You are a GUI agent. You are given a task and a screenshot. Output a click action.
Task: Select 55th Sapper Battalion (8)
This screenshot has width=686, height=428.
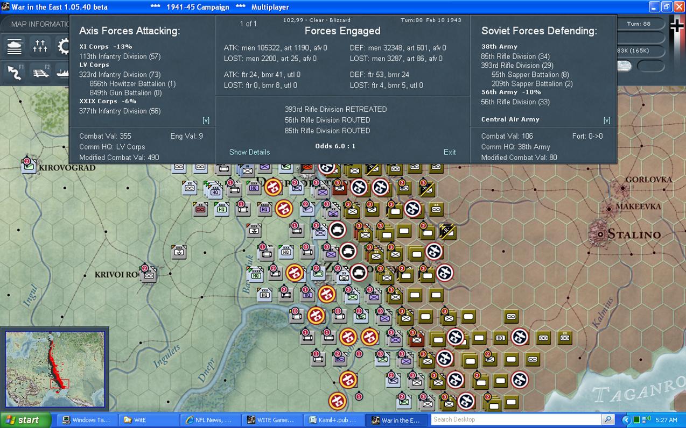(530, 75)
